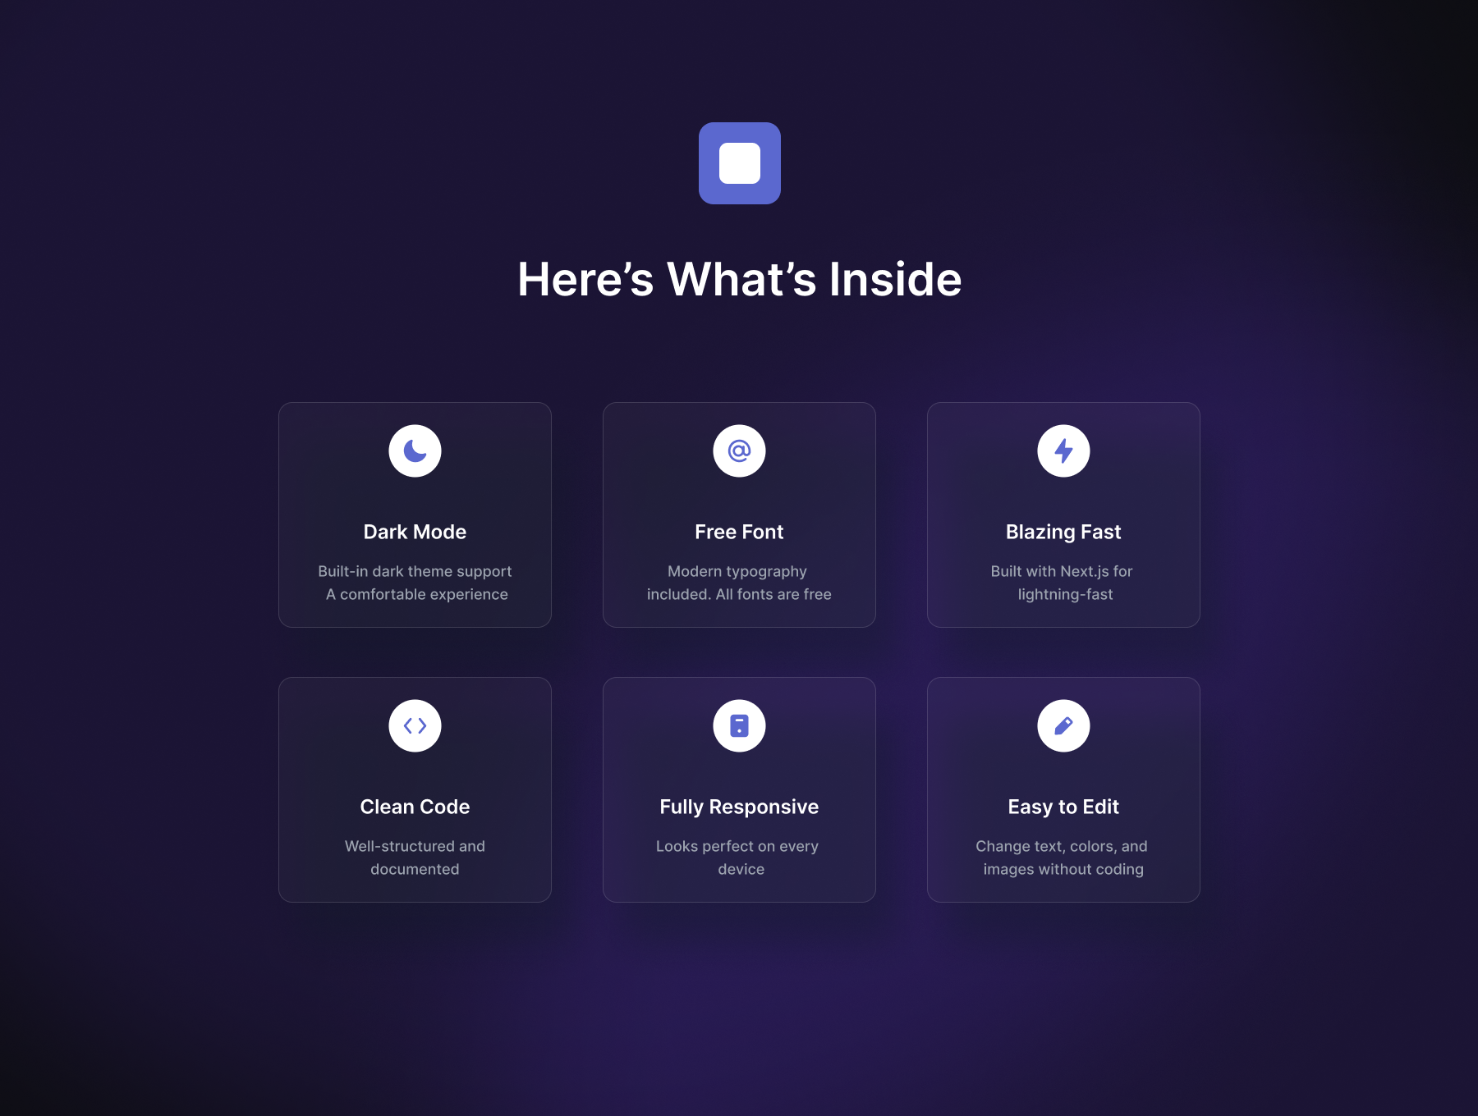Image resolution: width=1478 pixels, height=1116 pixels.
Task: Click the "Modern typography included" description text
Action: 739,583
